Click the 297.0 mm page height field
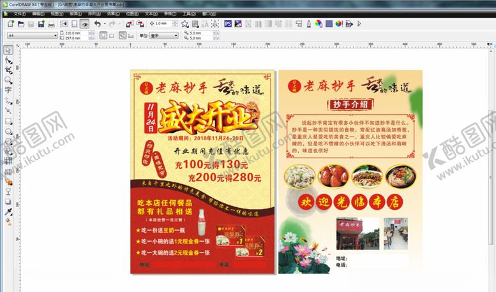Image resolution: width=496 pixels, height=292 pixels. (x=76, y=38)
